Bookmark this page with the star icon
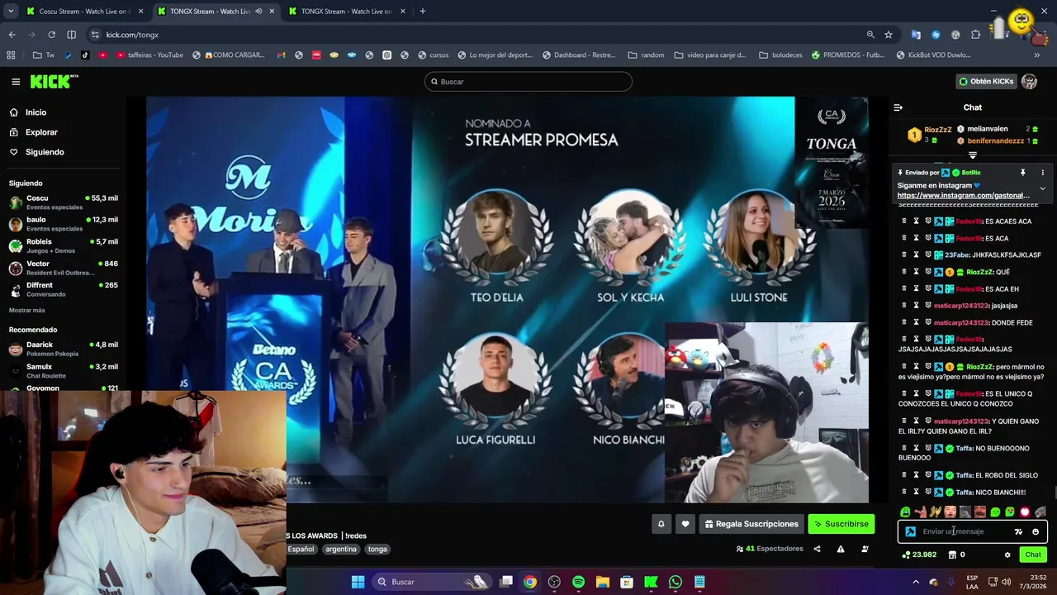The image size is (1057, 595). coord(889,35)
